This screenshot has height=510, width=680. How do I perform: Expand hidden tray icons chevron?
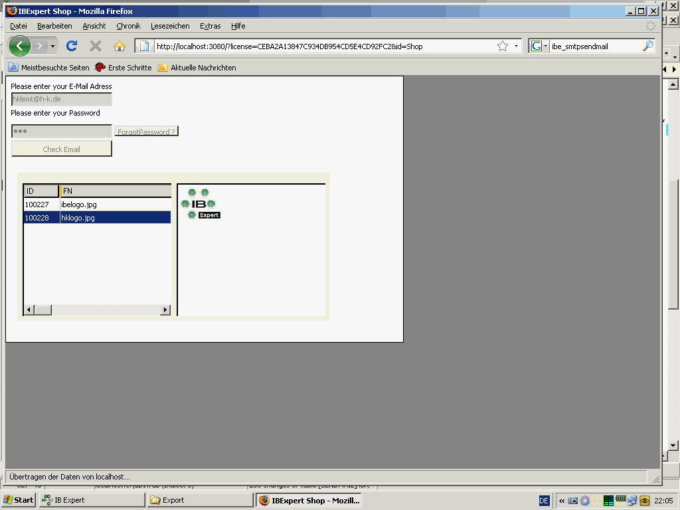[x=562, y=501]
